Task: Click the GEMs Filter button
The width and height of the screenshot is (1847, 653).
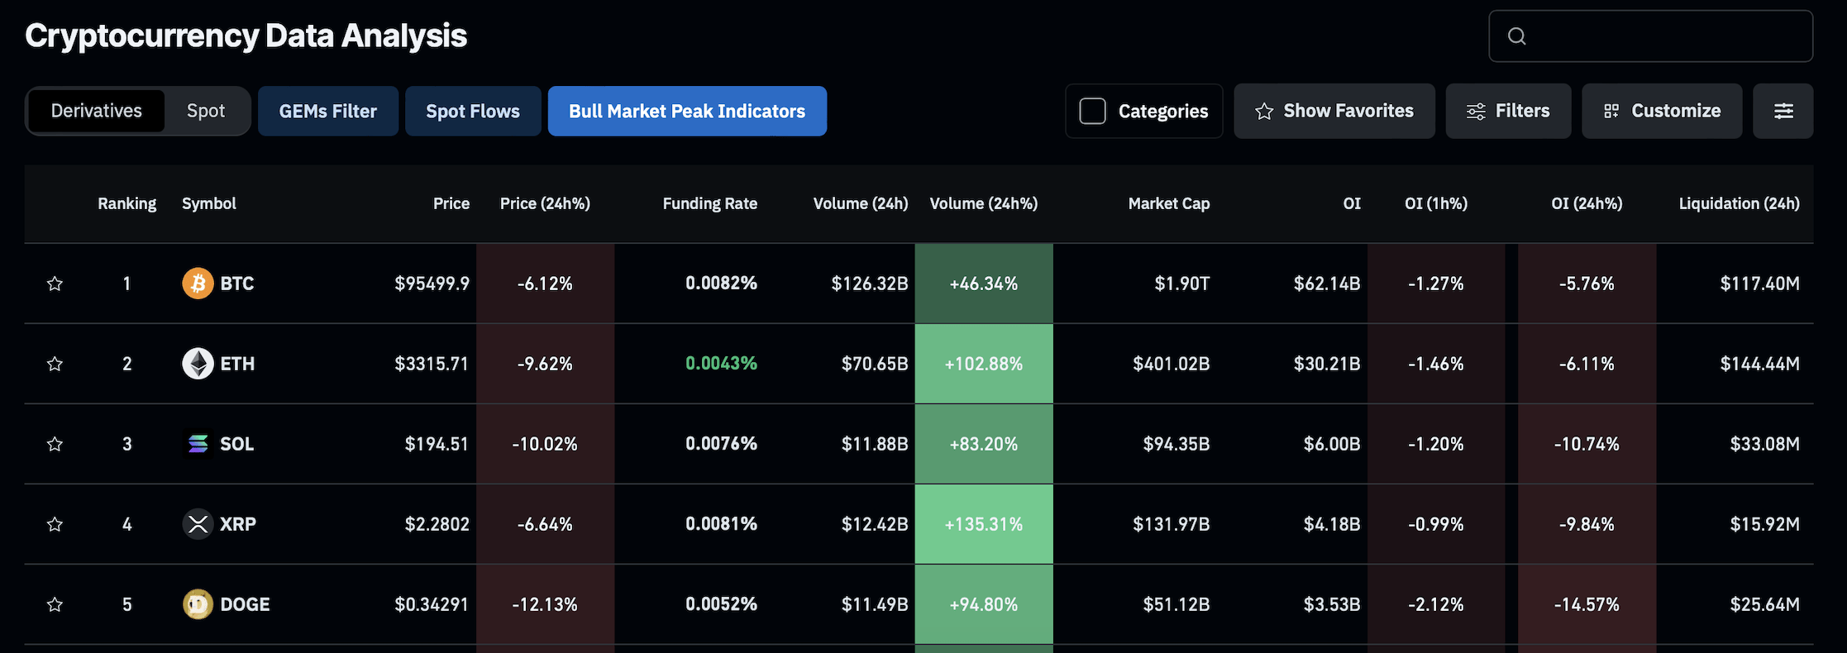Action: [327, 111]
